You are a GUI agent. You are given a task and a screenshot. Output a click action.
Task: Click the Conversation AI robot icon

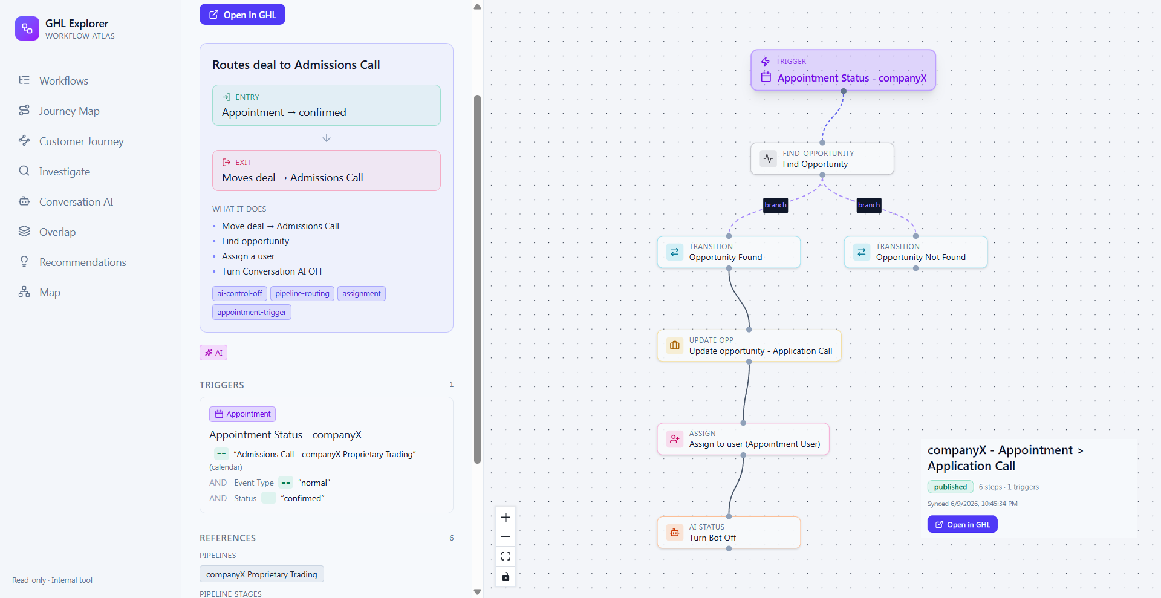tap(24, 201)
